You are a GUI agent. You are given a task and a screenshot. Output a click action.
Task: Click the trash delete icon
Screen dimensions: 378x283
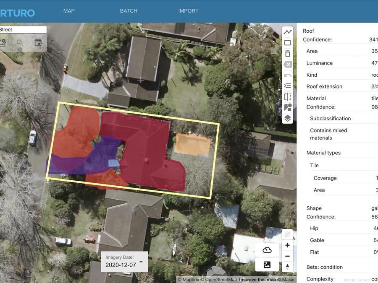pos(288,54)
